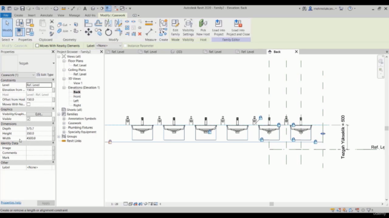Open the (3D) view tab
Screen dimensions: 389x218
click(x=179, y=51)
